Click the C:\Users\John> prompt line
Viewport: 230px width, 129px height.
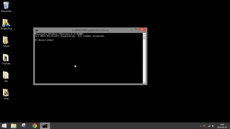click(x=44, y=40)
